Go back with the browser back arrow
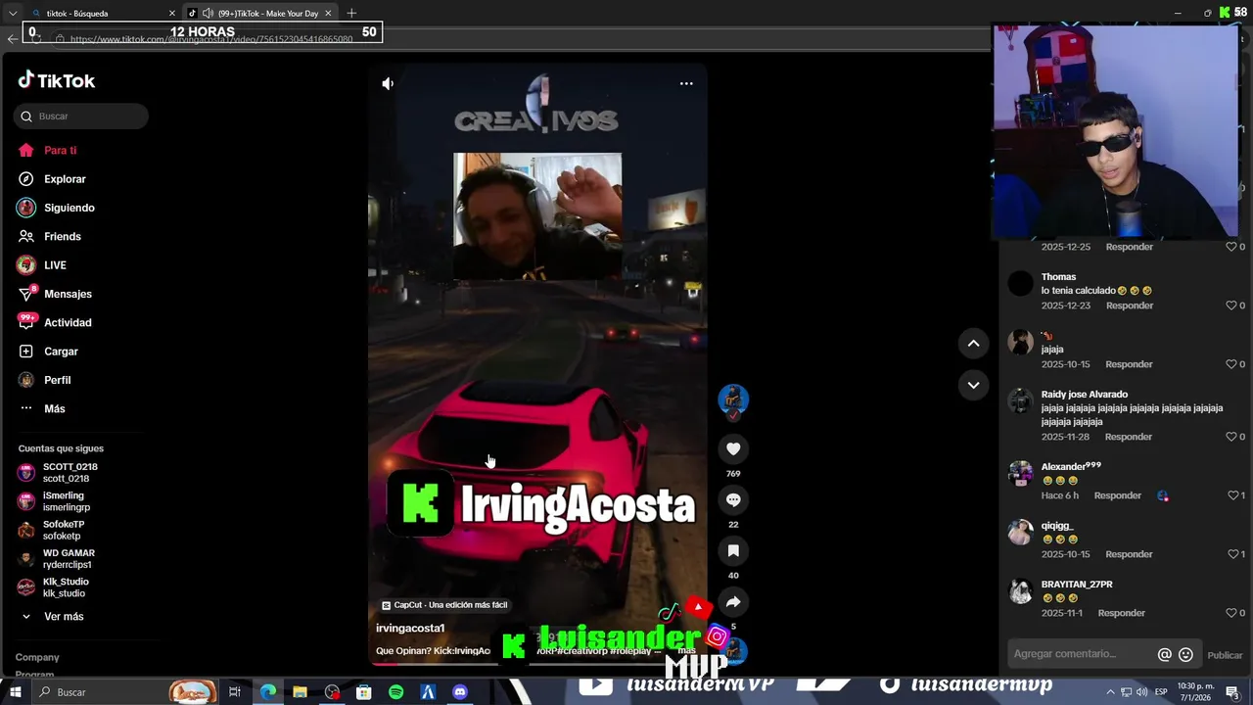This screenshot has height=705, width=1253. point(12,39)
